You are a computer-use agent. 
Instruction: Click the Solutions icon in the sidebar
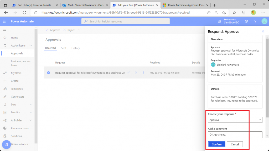pos(5,136)
